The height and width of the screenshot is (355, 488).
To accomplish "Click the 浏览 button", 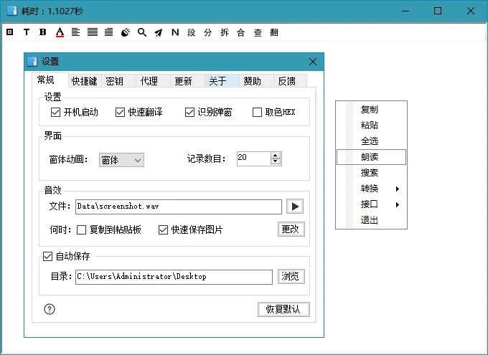I will (x=291, y=276).
